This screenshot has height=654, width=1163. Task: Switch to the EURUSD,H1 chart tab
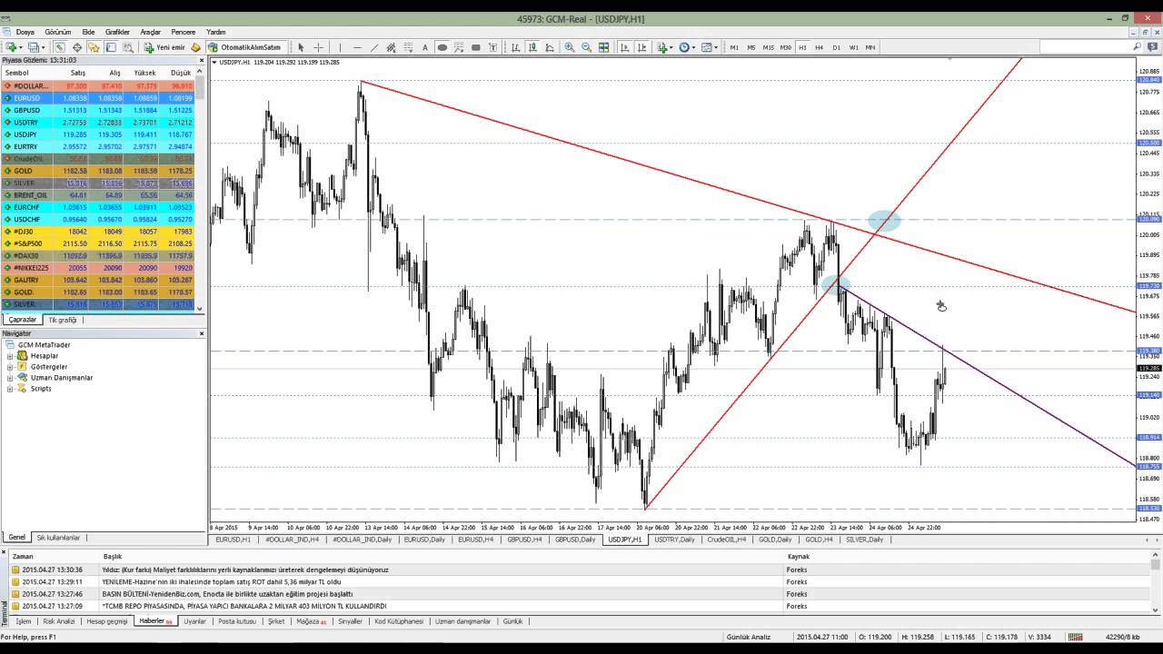233,540
